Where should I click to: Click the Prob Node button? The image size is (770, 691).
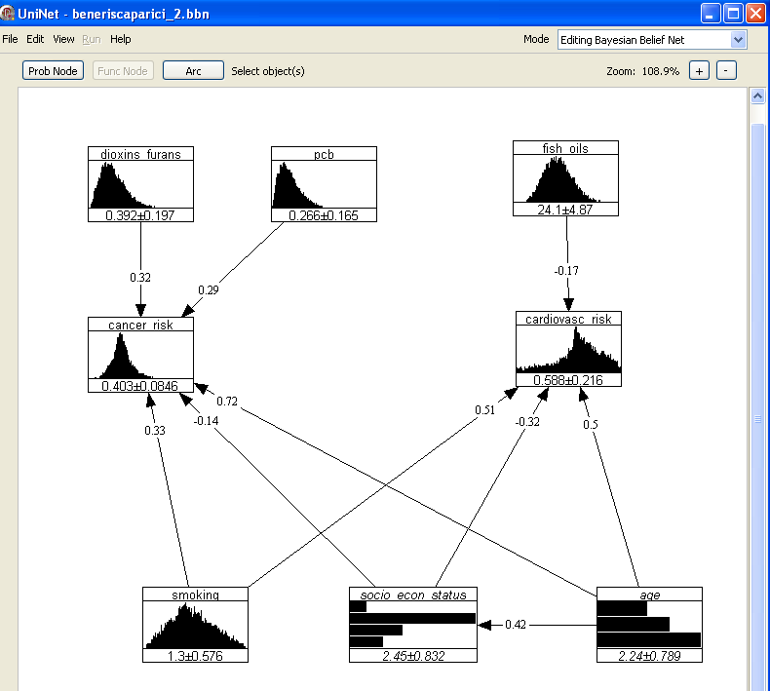(53, 70)
